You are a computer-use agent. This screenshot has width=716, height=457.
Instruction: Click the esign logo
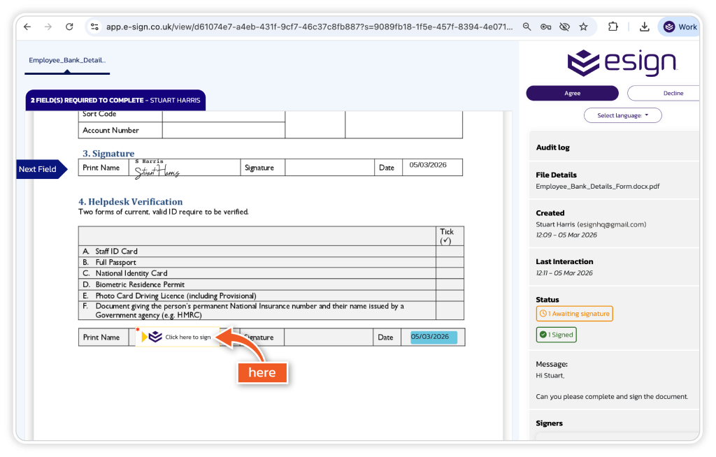point(622,63)
